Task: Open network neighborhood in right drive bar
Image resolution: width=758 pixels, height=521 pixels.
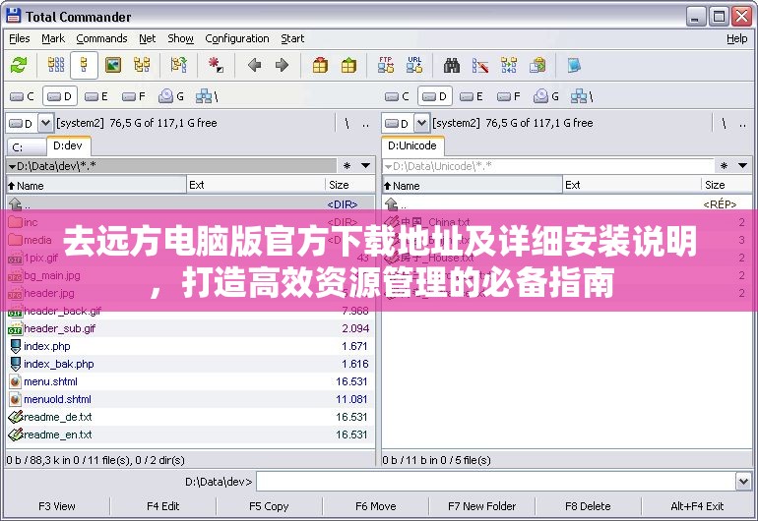Action: [582, 96]
